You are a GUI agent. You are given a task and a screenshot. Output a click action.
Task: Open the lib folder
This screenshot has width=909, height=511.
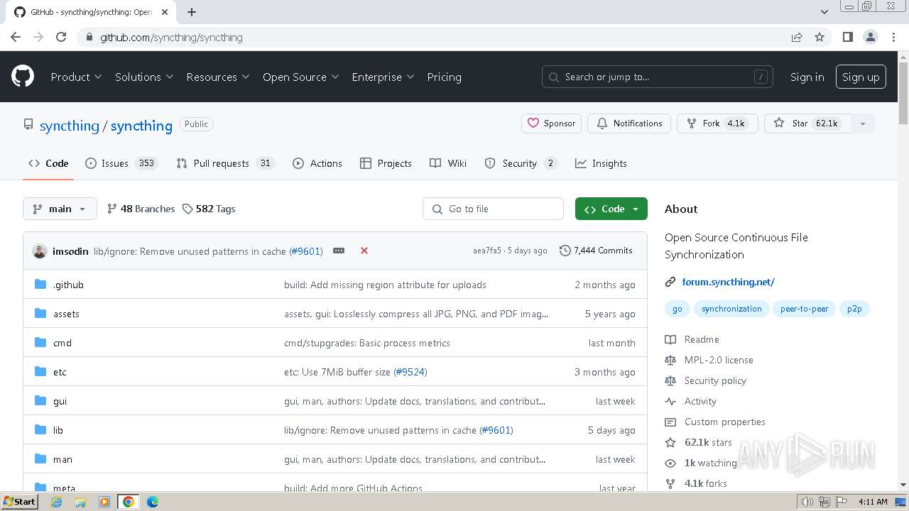tap(58, 430)
